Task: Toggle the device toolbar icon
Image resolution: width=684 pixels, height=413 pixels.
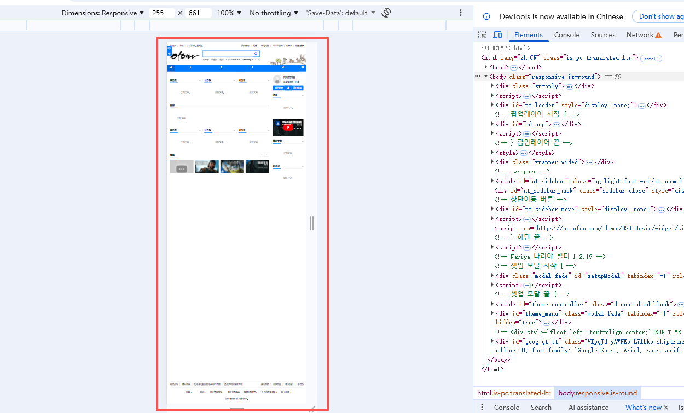Action: 497,34
